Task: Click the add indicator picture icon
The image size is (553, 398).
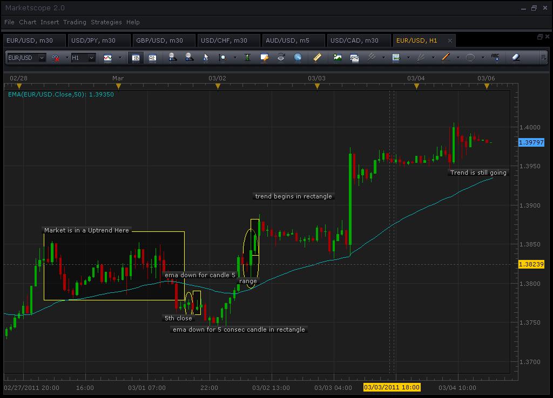Action: (x=338, y=57)
